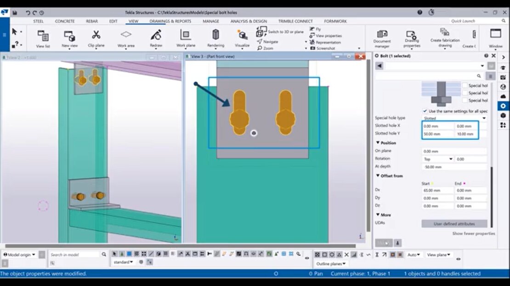Click the Dx Start 65.00 mm field
This screenshot has height=286, width=510.
[438, 190]
